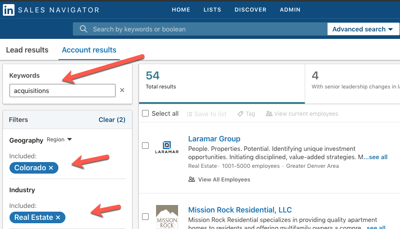Click View All Employees for Laramar
400x229 pixels.
click(x=224, y=179)
